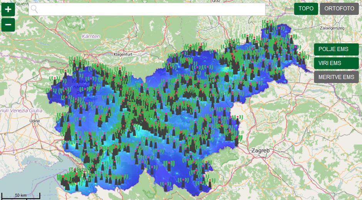Viewport: 362px width, 200px height.
Task: Click the magnifier search icon
Action: tap(34, 9)
